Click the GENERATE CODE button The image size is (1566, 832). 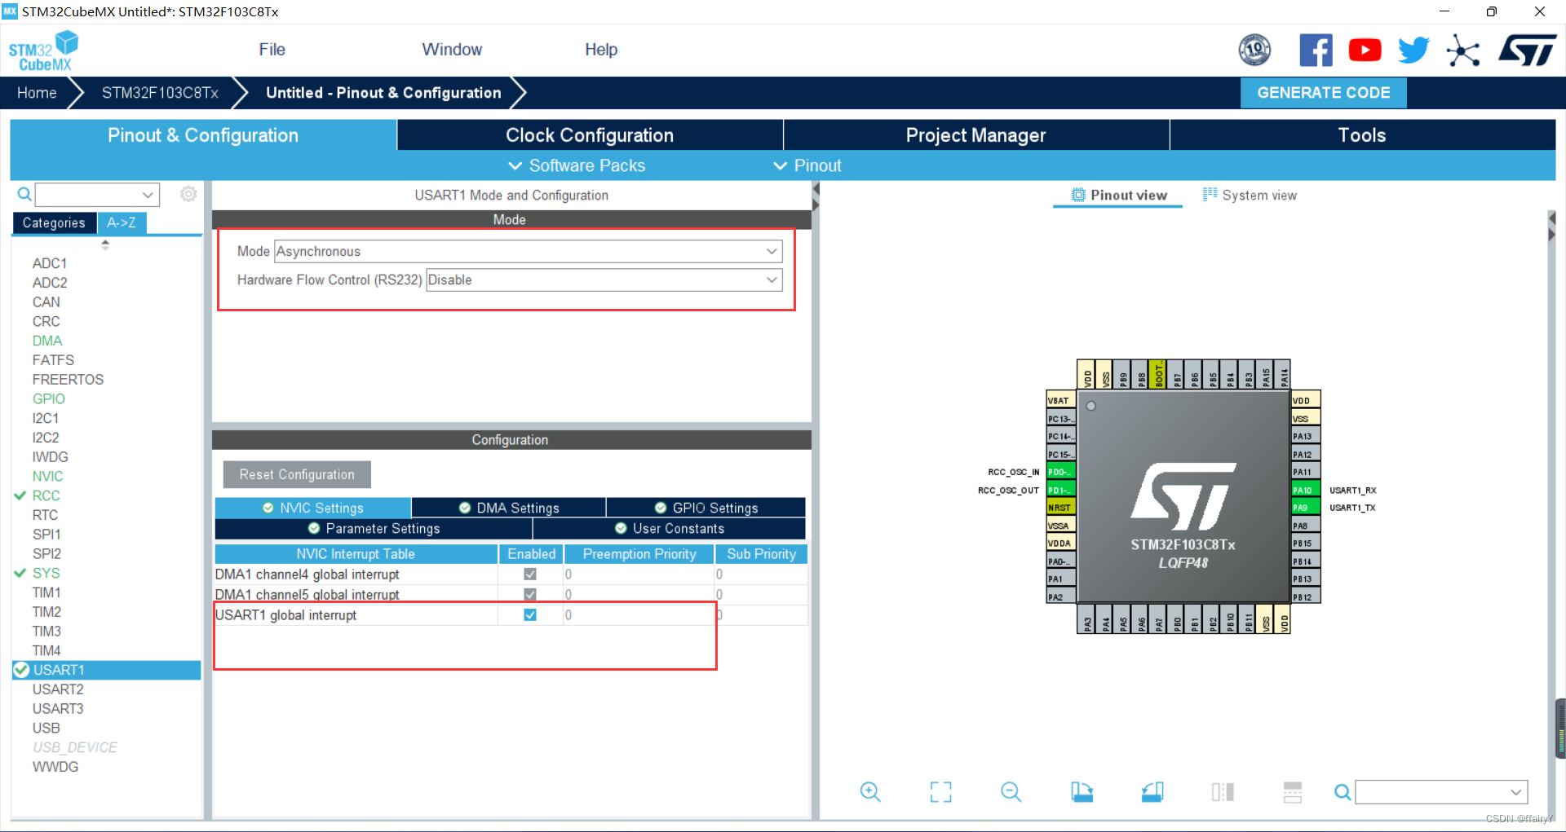point(1323,93)
